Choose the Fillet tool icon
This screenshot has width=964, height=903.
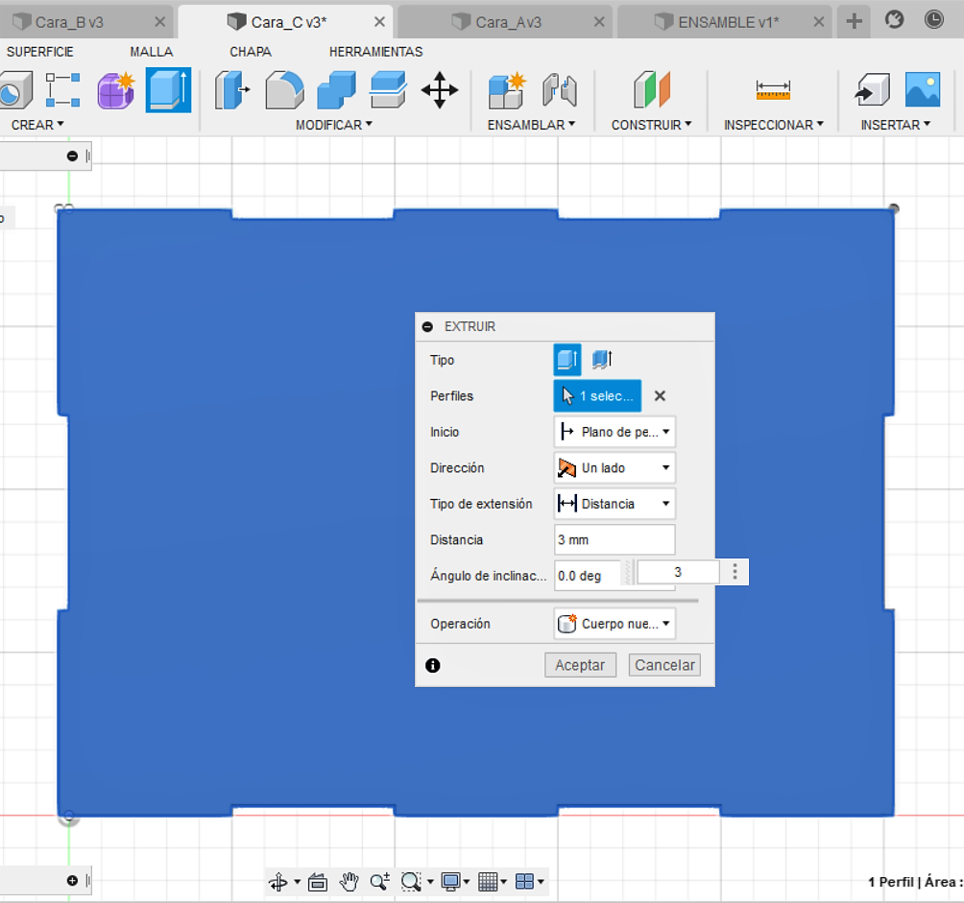284,90
